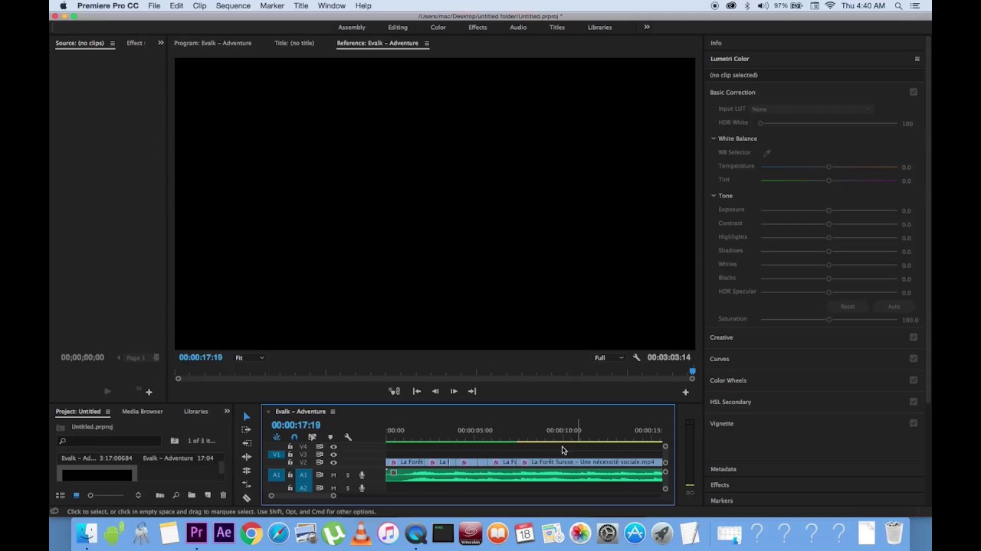
Task: Toggle Snap magnet icon in timeline
Action: [x=294, y=437]
